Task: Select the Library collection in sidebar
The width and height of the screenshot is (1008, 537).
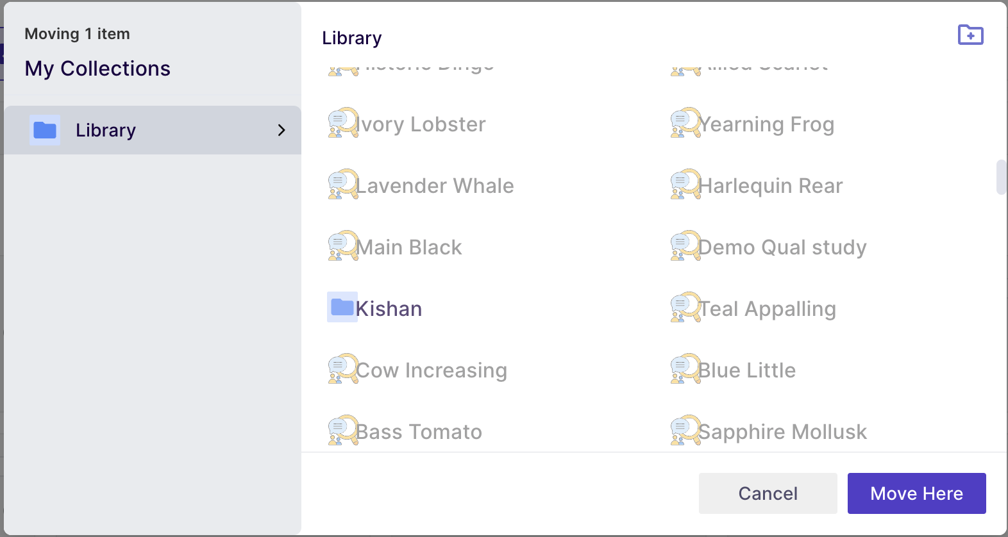Action: click(x=153, y=130)
